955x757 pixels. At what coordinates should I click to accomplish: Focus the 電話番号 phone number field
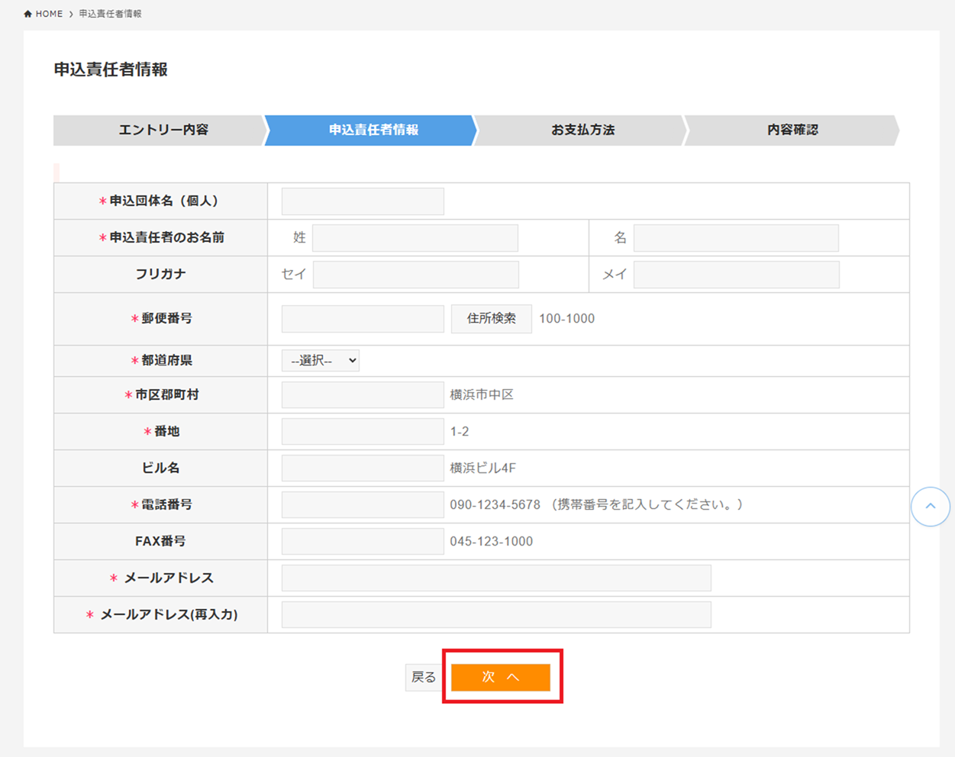pos(362,504)
